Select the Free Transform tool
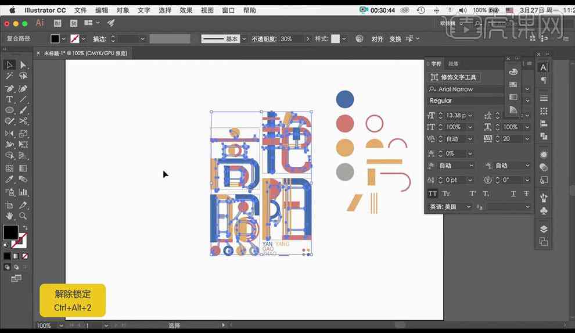Viewport: 575px width, 333px height. (x=23, y=144)
